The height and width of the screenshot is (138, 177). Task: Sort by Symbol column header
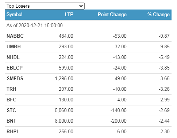click(14, 14)
